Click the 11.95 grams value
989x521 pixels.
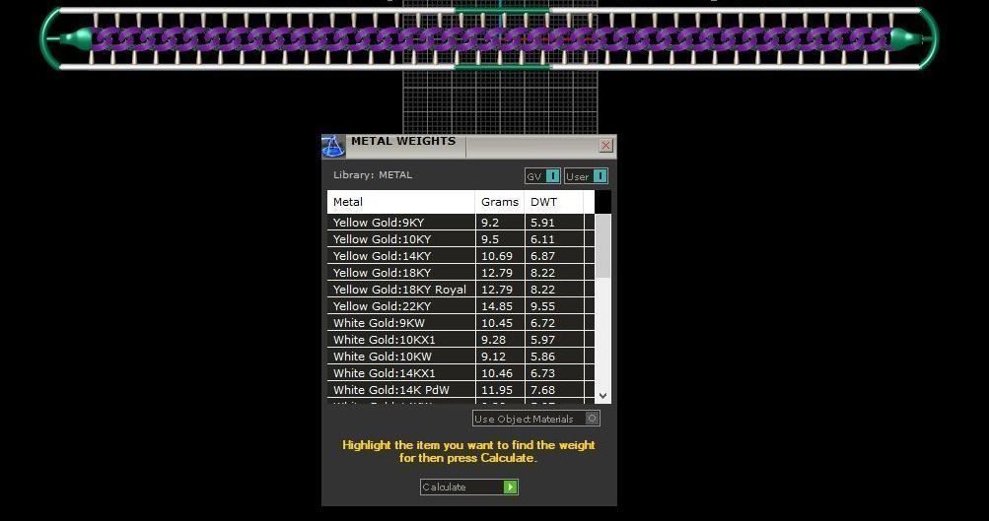click(497, 389)
